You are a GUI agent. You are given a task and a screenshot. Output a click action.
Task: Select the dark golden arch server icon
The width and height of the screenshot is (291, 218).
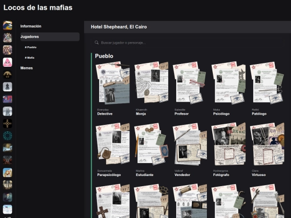point(8,74)
